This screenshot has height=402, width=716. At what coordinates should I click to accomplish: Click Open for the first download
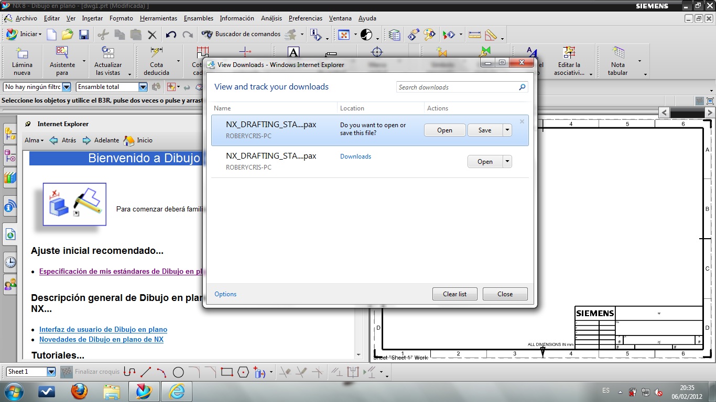[x=444, y=130]
